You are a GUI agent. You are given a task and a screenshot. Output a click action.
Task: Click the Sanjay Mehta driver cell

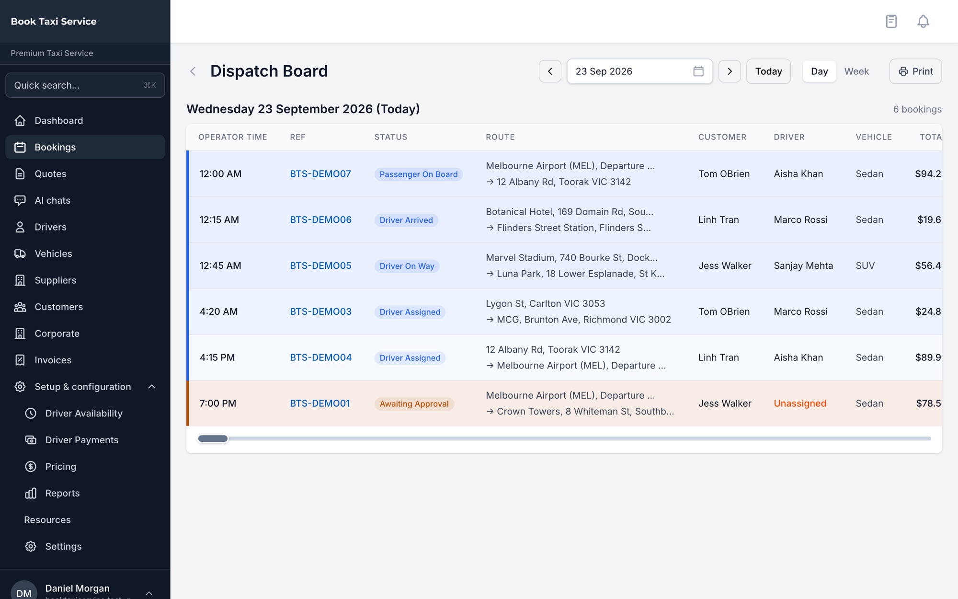803,265
